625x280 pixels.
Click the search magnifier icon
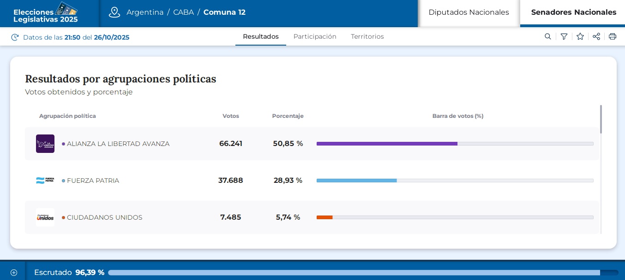click(548, 37)
